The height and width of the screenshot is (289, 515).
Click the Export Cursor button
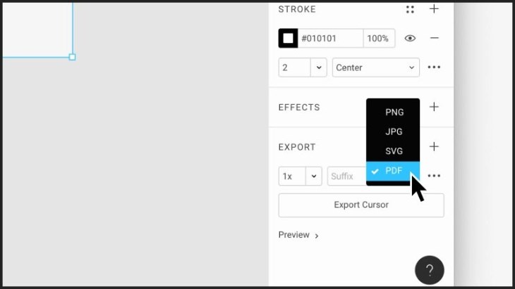click(x=361, y=205)
